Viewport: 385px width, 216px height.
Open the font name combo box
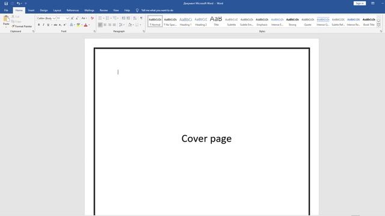click(x=46, y=19)
